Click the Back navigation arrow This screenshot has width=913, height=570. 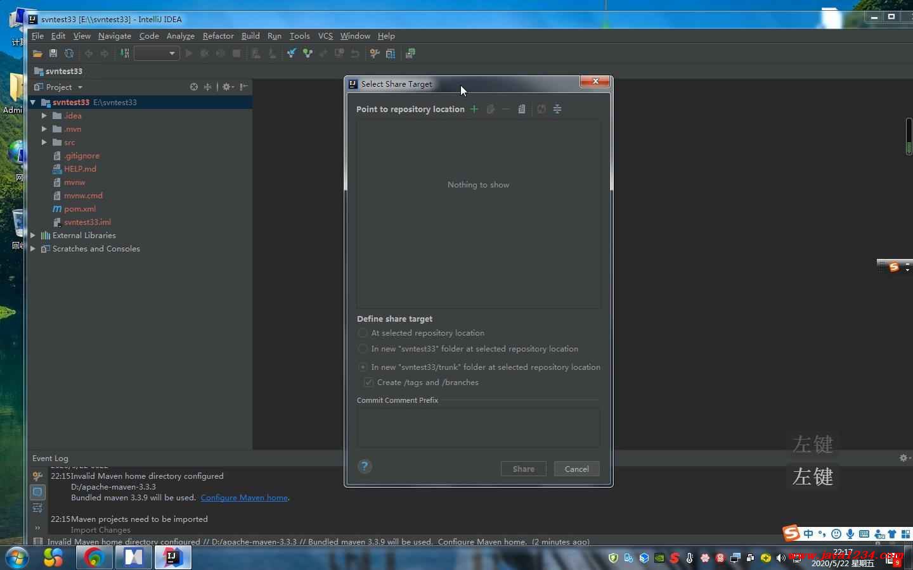click(89, 54)
